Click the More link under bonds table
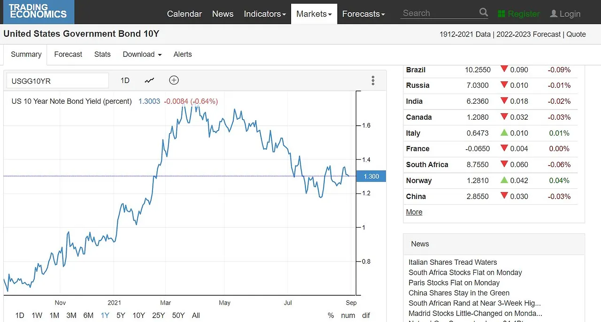601x322 pixels. (x=414, y=212)
